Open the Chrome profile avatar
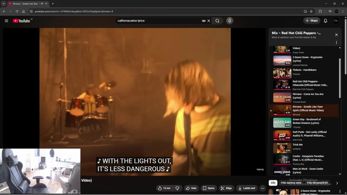This screenshot has height=195, width=347. (336, 11)
